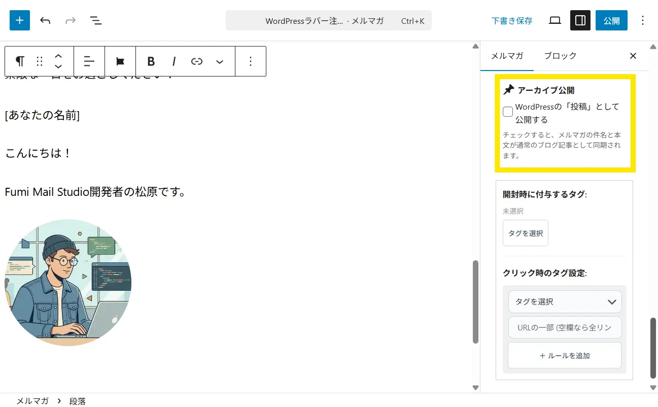Open the preview device view icon

point(555,20)
